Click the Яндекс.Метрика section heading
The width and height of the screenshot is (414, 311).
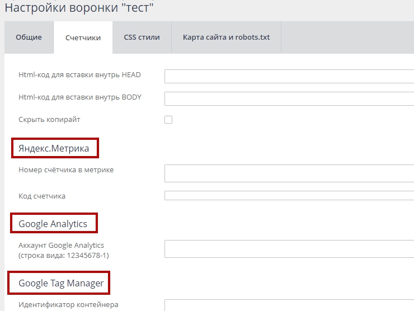pyautogui.click(x=54, y=148)
